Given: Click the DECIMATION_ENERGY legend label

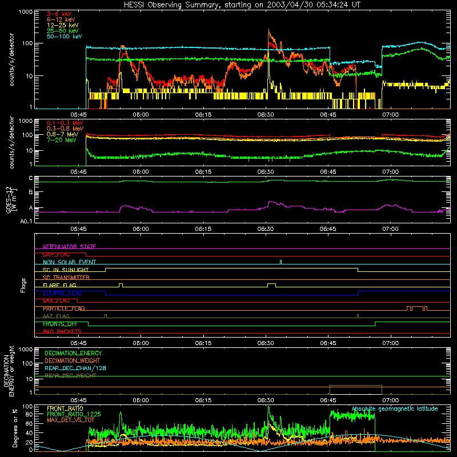Looking at the screenshot, I should click(73, 353).
